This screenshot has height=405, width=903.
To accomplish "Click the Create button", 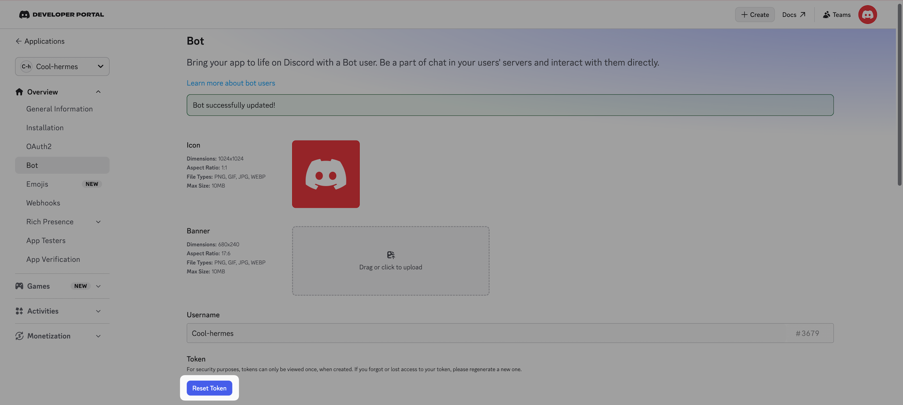I will click(755, 15).
